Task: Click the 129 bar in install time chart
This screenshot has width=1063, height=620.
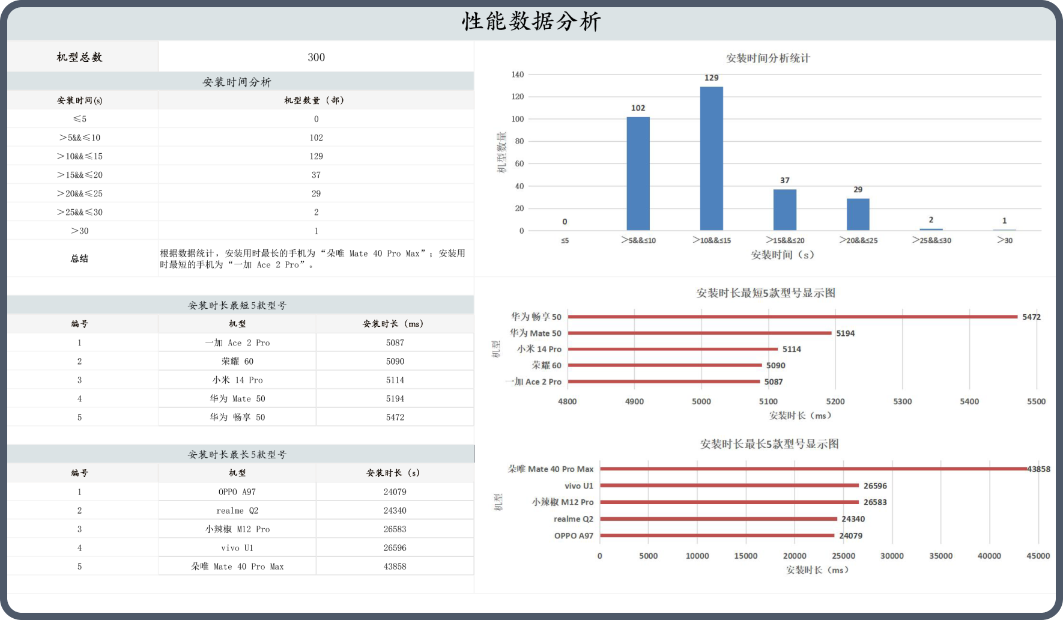Action: 711,159
